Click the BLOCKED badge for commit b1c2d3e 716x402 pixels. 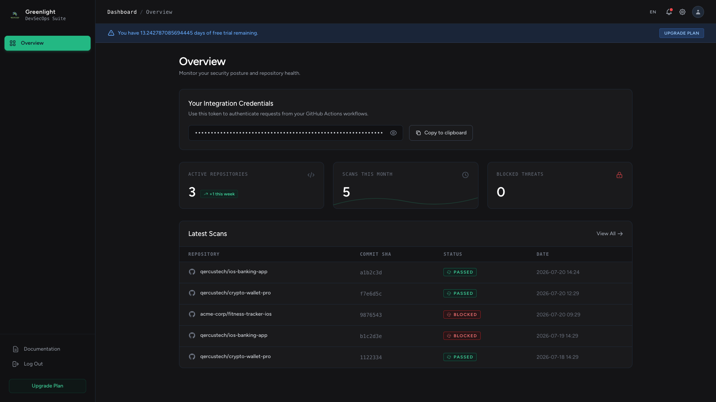[462, 336]
